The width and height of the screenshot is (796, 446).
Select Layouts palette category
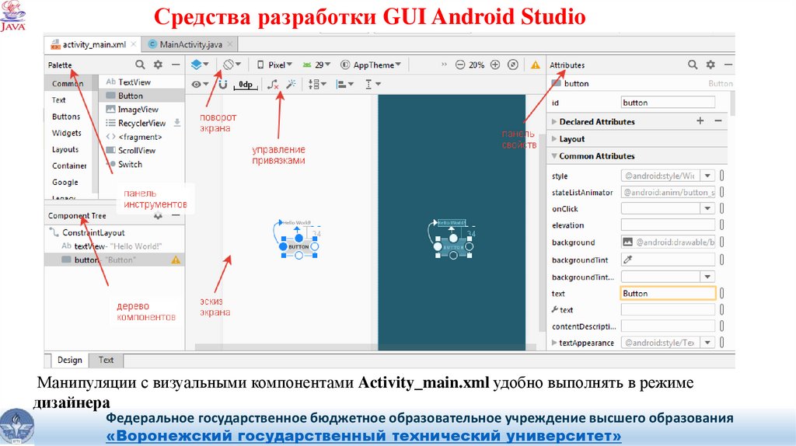point(65,149)
